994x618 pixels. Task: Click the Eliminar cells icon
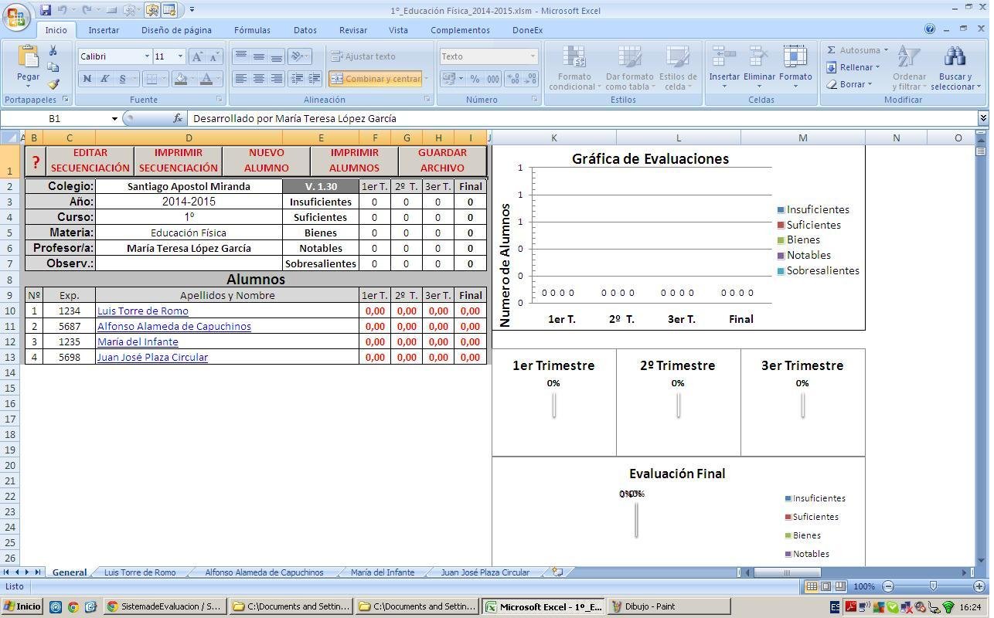click(759, 56)
